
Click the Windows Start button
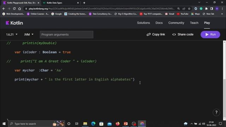click(x=4, y=124)
